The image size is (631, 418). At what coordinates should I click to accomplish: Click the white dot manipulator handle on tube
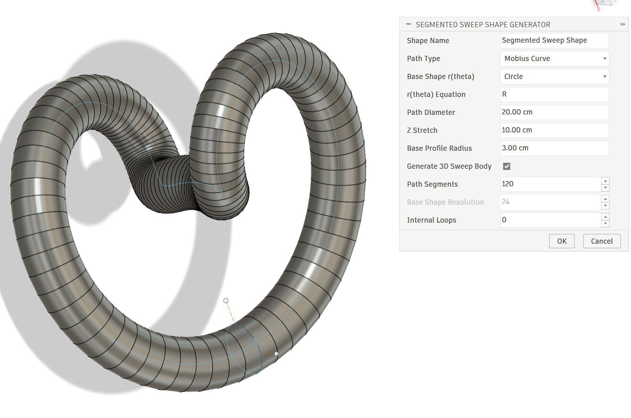[x=276, y=354]
